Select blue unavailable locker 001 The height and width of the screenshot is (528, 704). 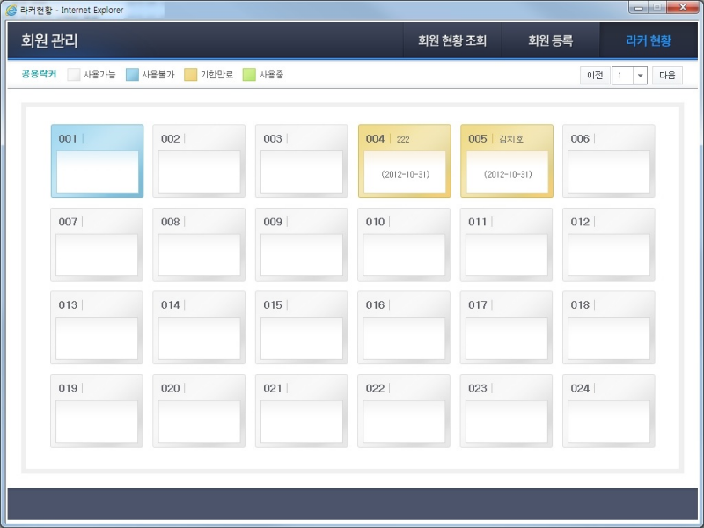pyautogui.click(x=97, y=161)
